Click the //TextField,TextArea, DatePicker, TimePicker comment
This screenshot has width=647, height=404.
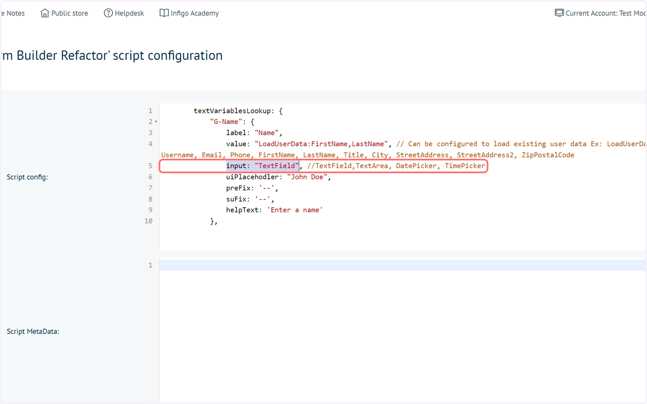396,166
